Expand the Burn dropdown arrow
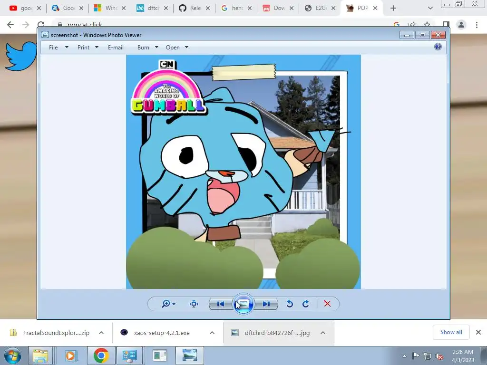 point(156,47)
